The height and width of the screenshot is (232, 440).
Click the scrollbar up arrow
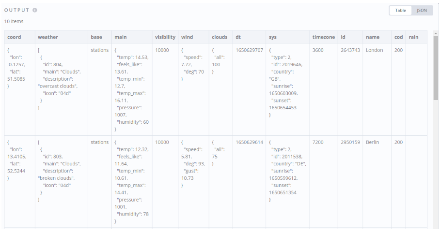tap(436, 33)
